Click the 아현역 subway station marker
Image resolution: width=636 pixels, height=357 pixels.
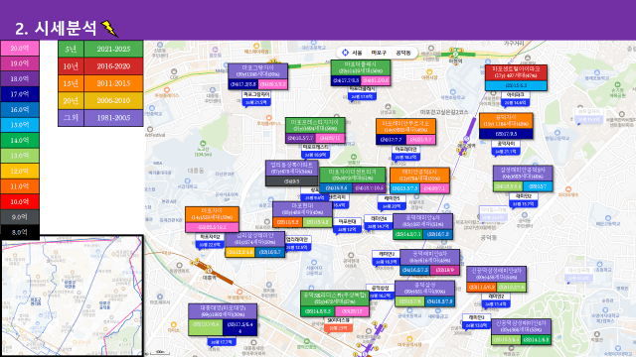click(455, 54)
